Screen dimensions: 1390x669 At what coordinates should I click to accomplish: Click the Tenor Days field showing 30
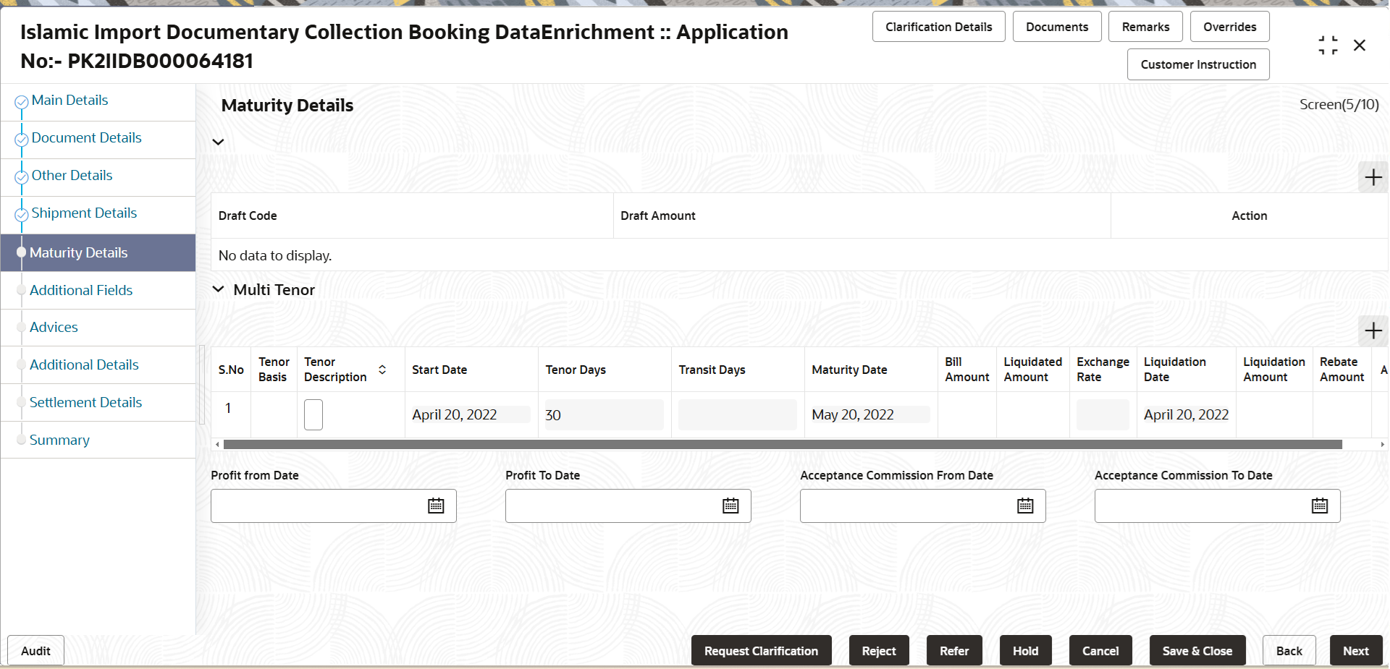604,414
